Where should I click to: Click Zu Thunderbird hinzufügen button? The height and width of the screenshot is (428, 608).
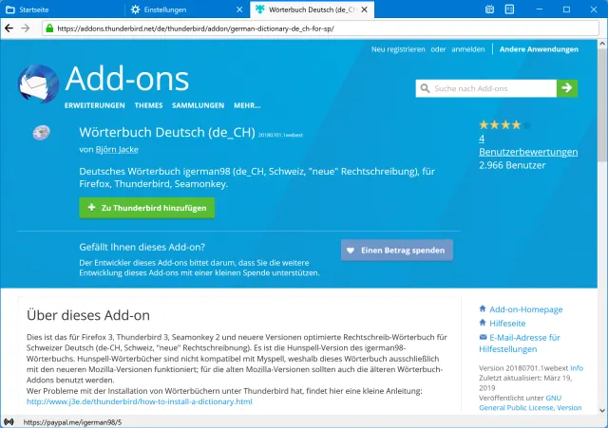click(x=147, y=208)
